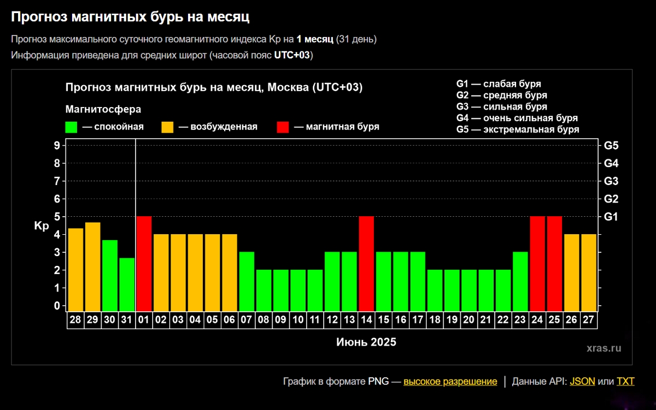Screen dimensions: 656x410
Task: Click the red bar for June 25
Action: [554, 263]
